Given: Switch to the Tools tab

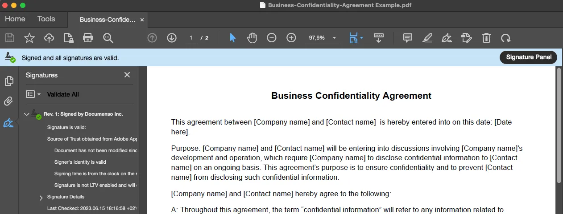Looking at the screenshot, I should [46, 19].
